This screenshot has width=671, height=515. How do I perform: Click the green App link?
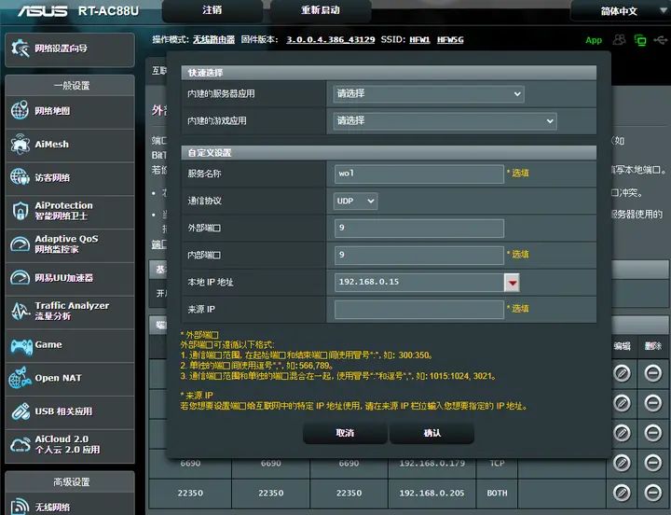pos(594,40)
